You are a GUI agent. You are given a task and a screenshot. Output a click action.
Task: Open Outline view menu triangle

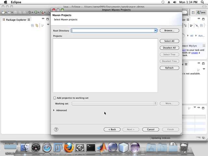click(204, 69)
